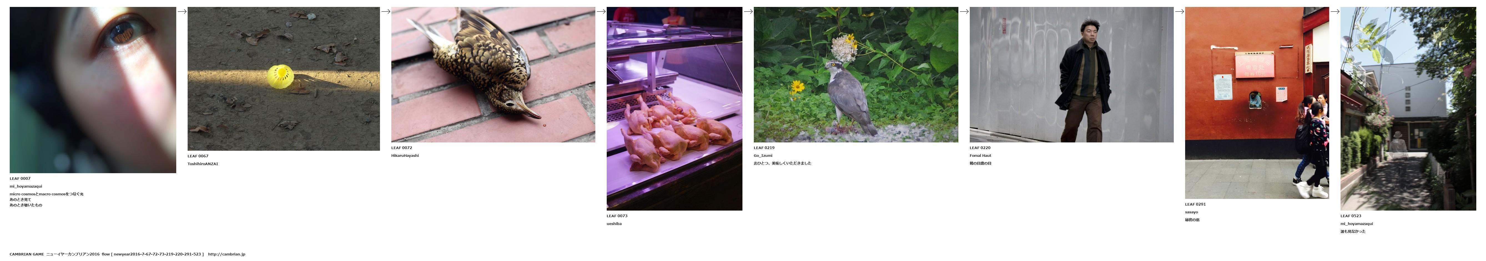
Task: Visit the http://cambrian.jp footer link
Action: click(227, 254)
